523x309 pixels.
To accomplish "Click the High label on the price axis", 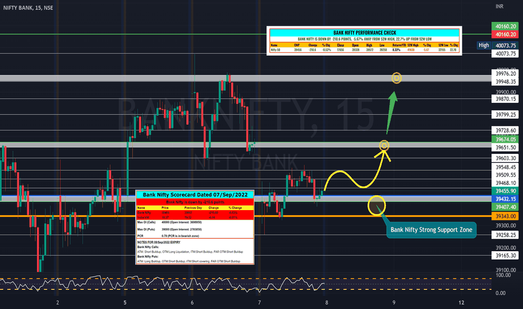I will point(484,45).
